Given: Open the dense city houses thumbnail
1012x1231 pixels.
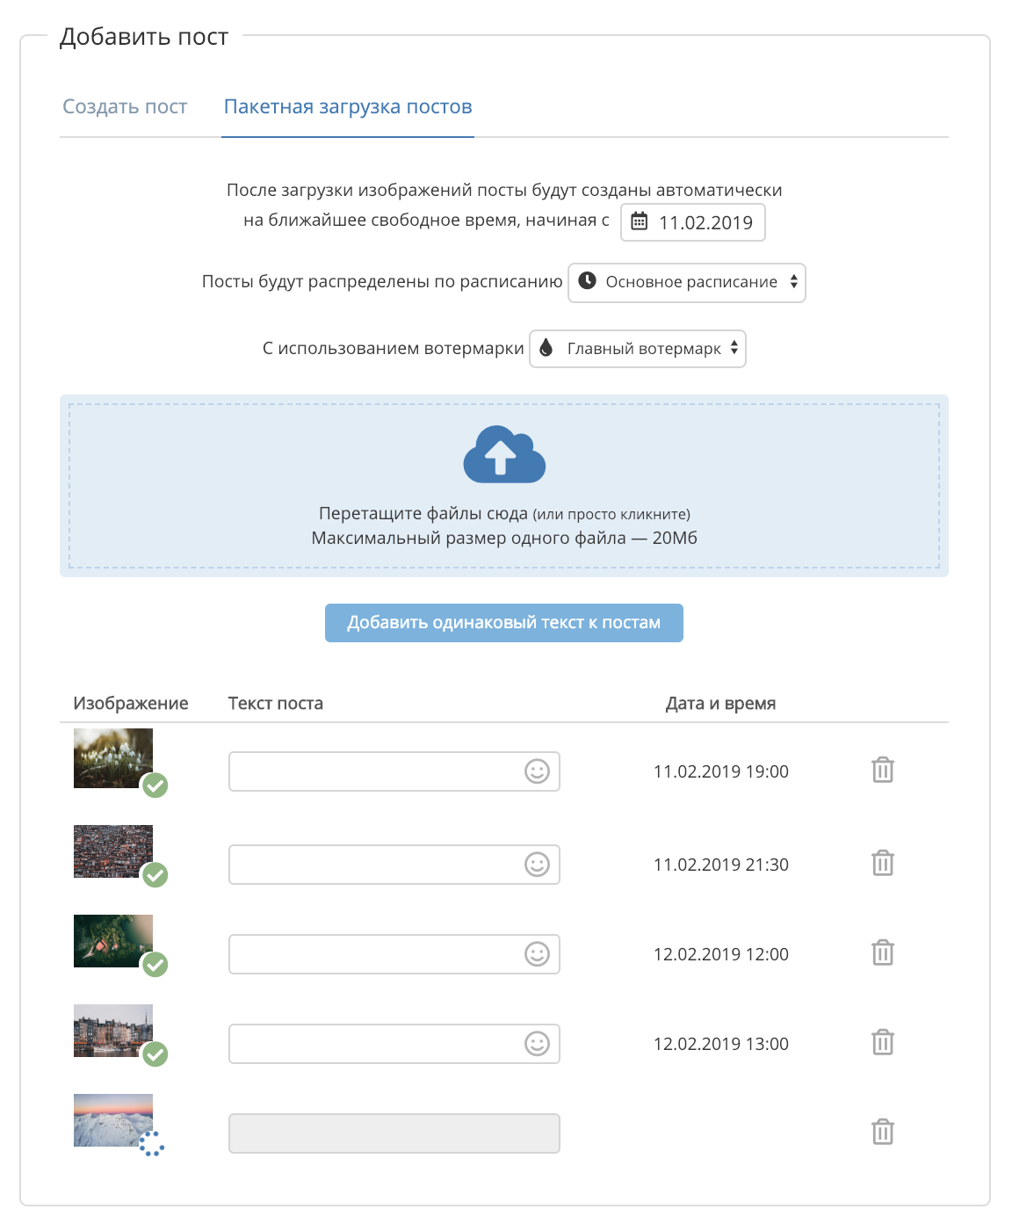Looking at the screenshot, I should pyautogui.click(x=113, y=851).
